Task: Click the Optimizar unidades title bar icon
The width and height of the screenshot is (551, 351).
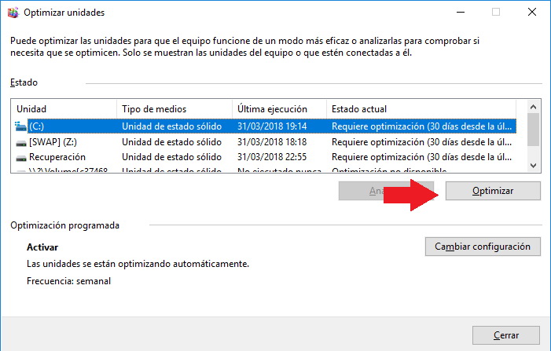Action: tap(12, 13)
